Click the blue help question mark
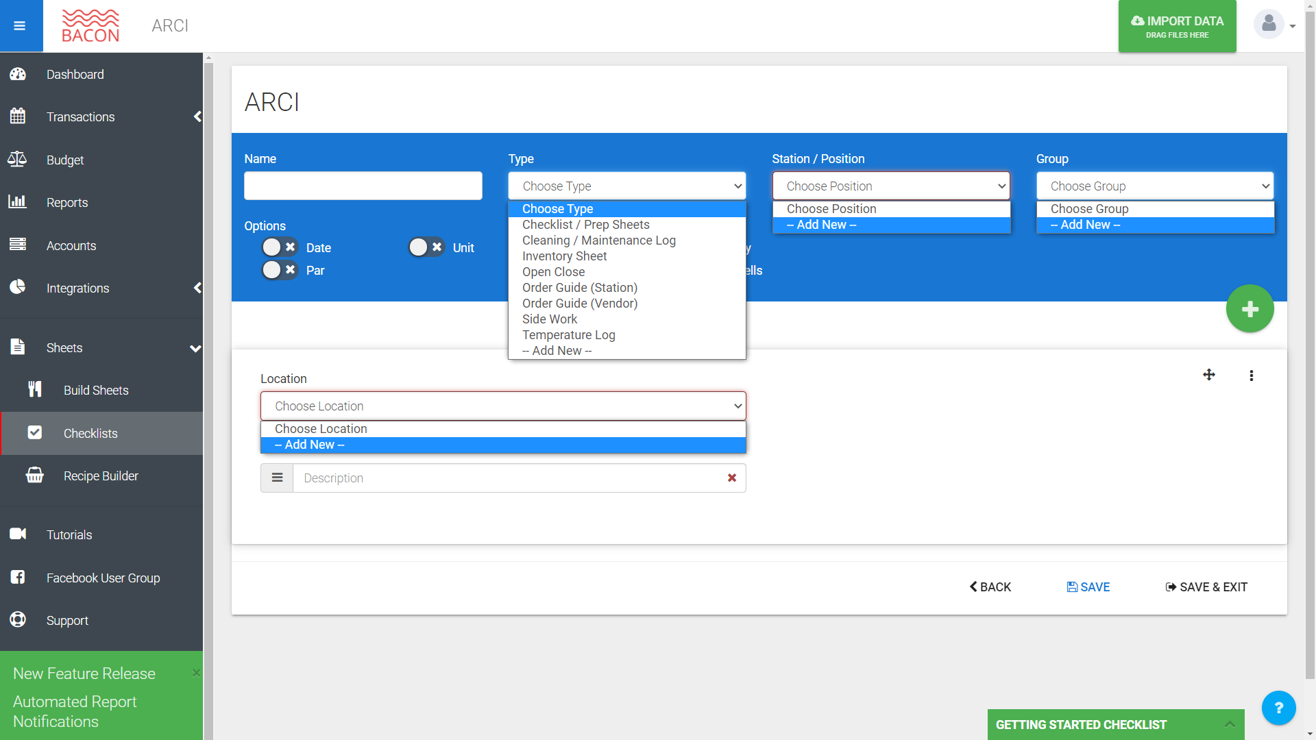1316x740 pixels. pos(1278,708)
